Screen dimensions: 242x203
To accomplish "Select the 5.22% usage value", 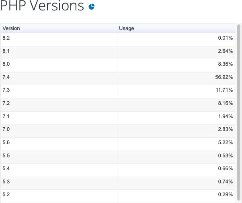I will click(x=226, y=143).
